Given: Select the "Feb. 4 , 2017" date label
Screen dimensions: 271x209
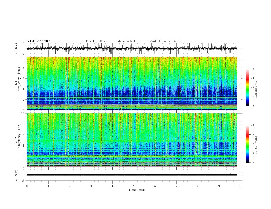Looking at the screenshot, I should point(95,41).
